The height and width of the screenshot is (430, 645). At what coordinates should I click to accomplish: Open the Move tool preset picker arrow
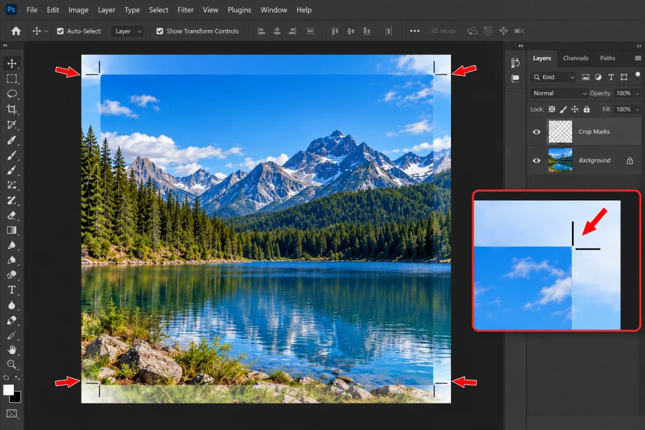point(46,31)
